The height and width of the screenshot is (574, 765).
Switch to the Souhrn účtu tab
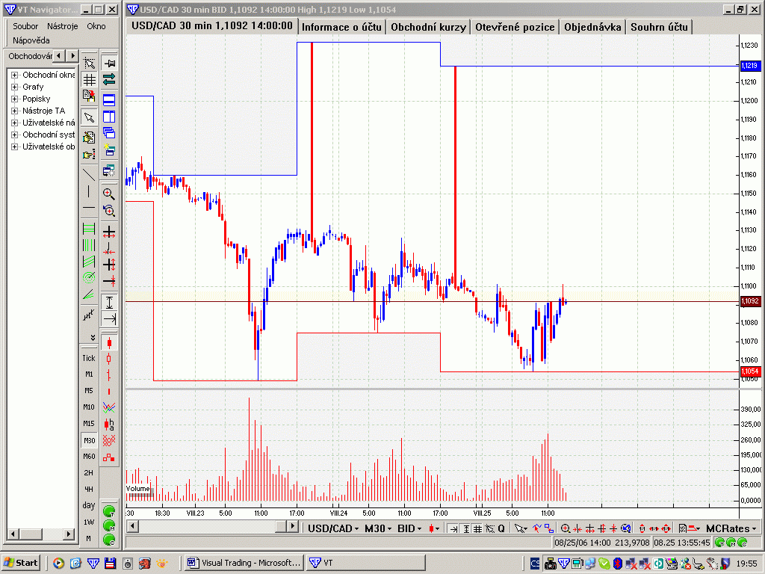(659, 28)
